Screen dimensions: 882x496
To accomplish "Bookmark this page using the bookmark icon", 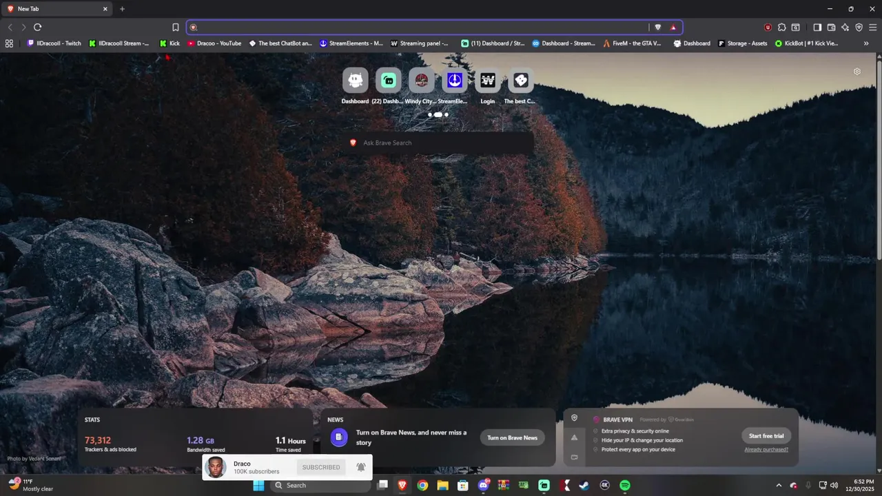I will 176,28.
